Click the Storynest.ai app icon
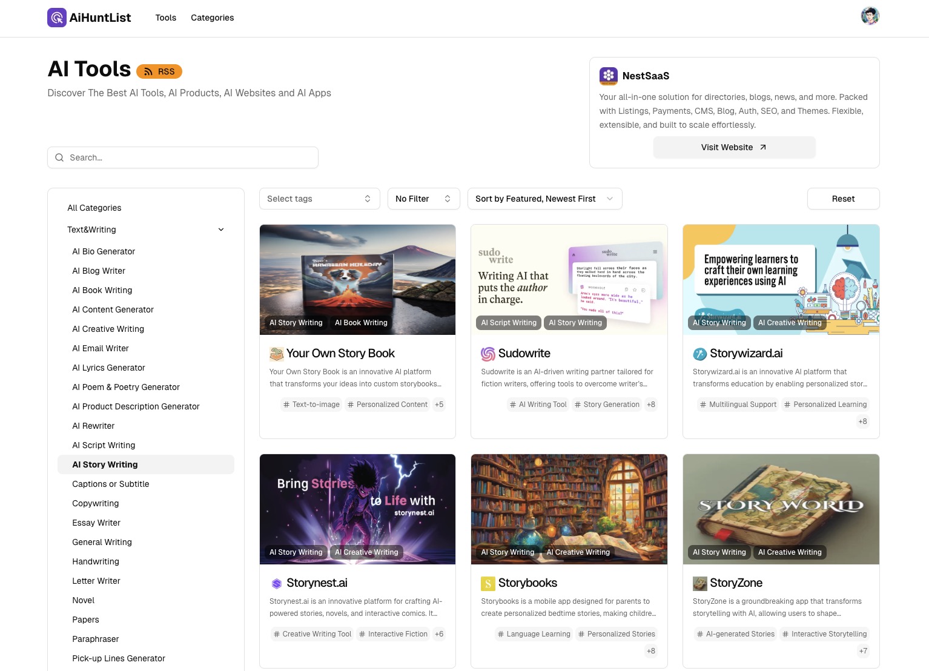 coord(276,583)
